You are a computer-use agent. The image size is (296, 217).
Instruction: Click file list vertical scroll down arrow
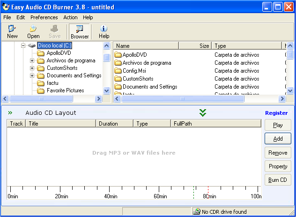point(290,90)
